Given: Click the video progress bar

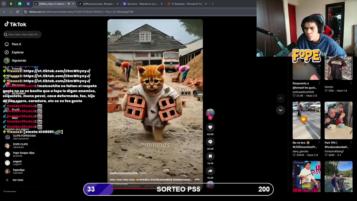Looking at the screenshot, I should click(x=155, y=188).
